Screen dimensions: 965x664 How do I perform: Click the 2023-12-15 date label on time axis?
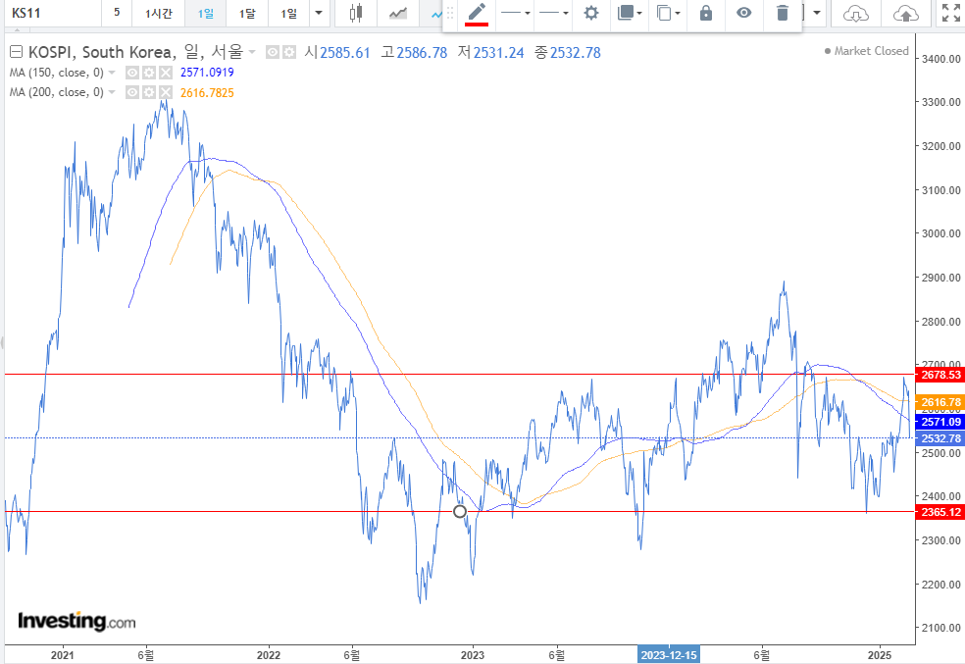669,655
